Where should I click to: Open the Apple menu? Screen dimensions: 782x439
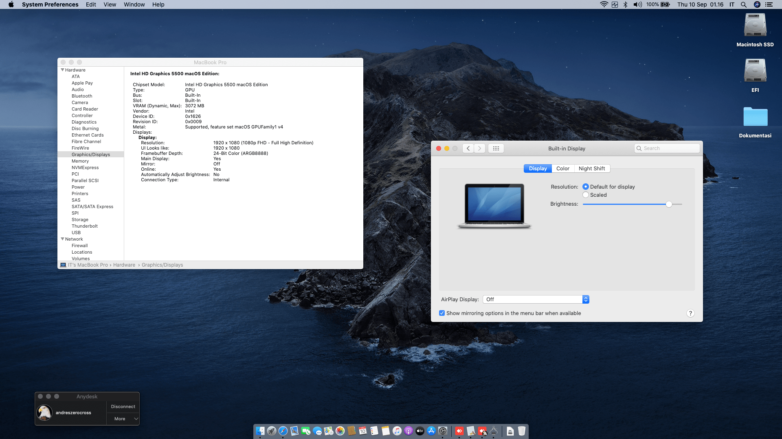[x=11, y=4]
